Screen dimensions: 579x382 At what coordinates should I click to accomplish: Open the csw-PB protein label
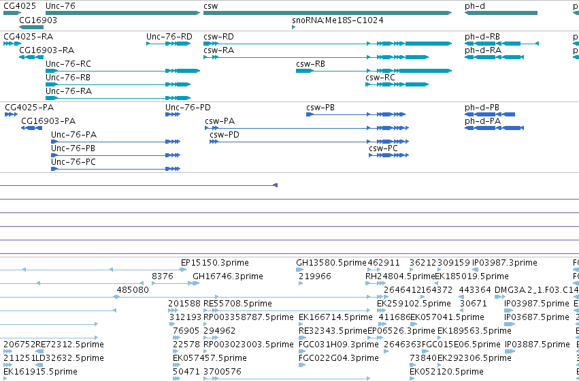pyautogui.click(x=320, y=108)
